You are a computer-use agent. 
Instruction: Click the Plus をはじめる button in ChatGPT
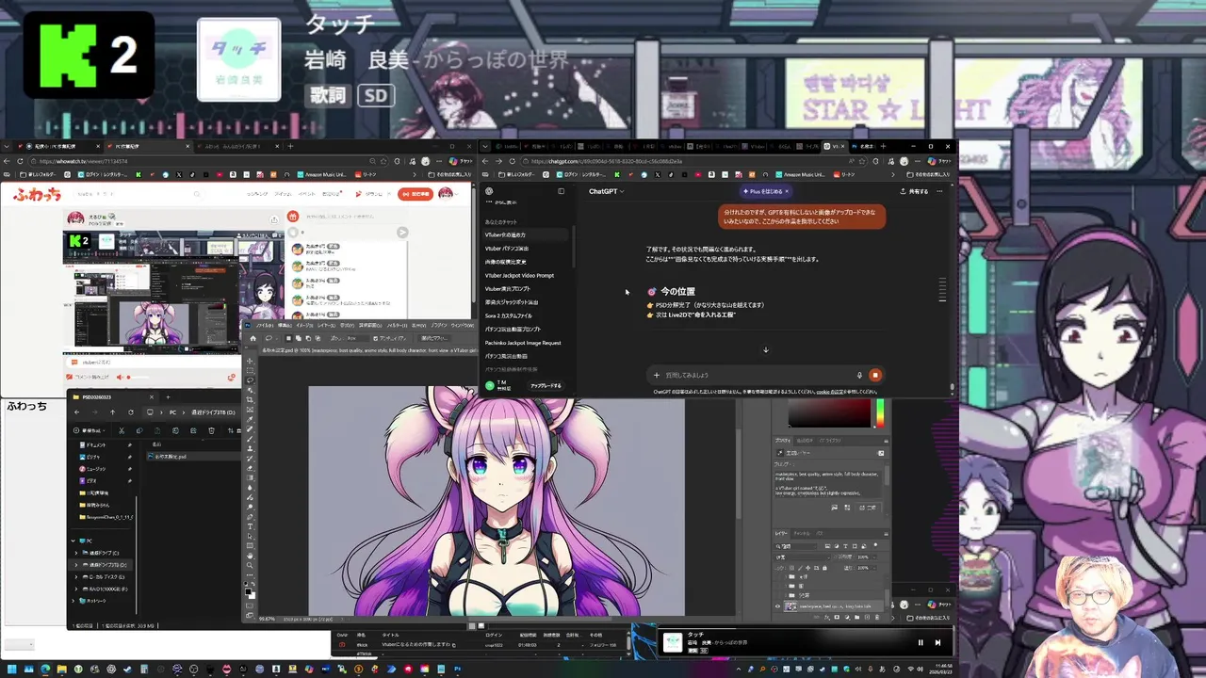[767, 191]
